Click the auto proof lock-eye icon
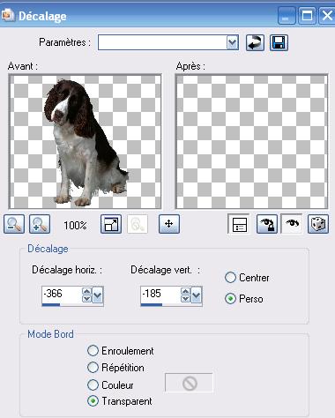Image resolution: width=335 pixels, height=418 pixels. point(267,224)
